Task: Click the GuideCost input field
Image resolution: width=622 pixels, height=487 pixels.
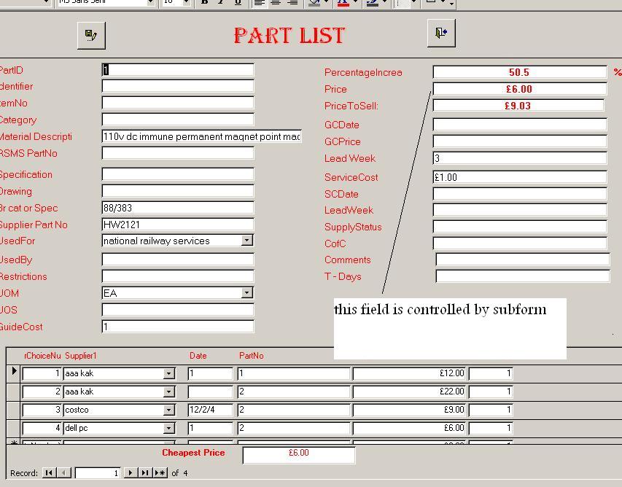Action: [178, 327]
